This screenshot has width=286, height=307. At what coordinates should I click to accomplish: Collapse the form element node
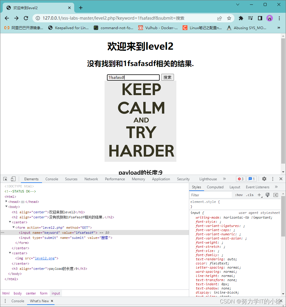tap(13, 227)
